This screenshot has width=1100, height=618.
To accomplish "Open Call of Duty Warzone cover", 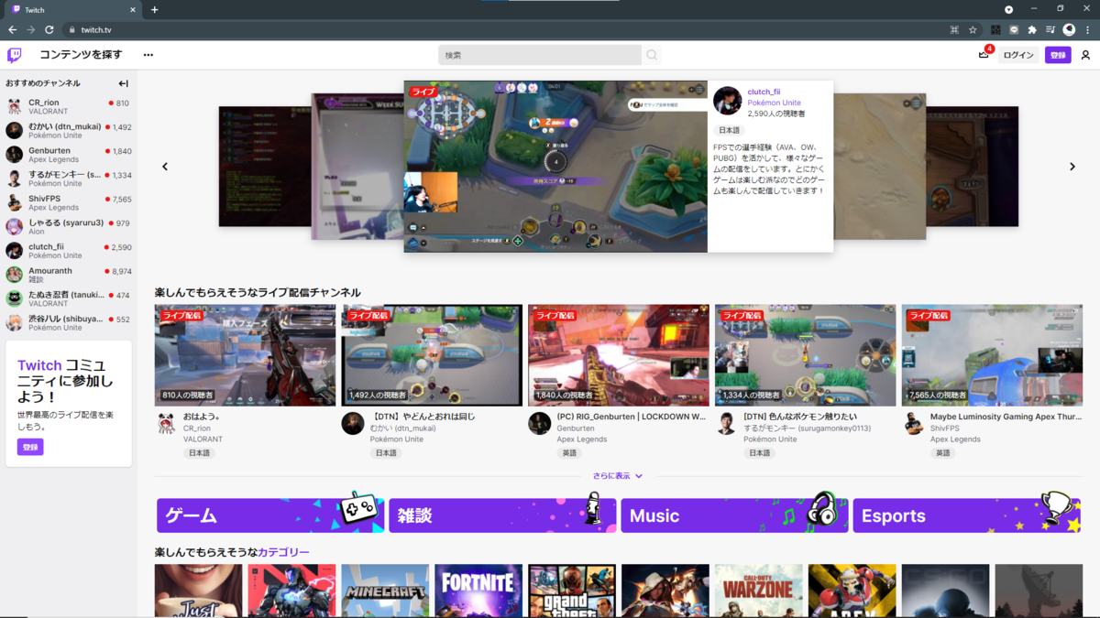I will pos(758,591).
